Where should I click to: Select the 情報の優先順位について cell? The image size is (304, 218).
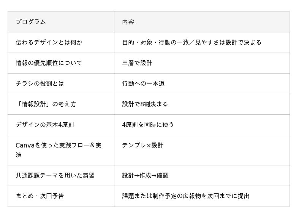[x=49, y=63]
